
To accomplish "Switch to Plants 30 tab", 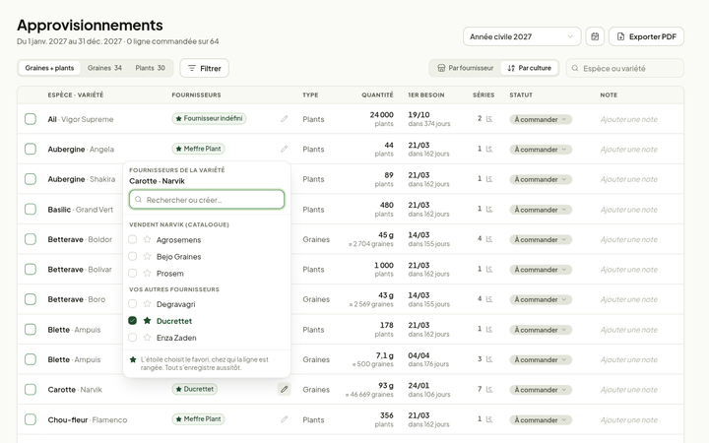I will point(150,68).
